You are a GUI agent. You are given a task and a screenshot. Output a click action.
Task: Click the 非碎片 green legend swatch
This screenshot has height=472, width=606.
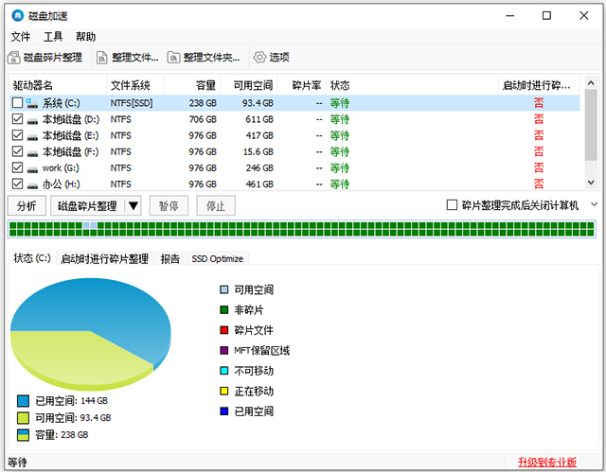click(224, 310)
